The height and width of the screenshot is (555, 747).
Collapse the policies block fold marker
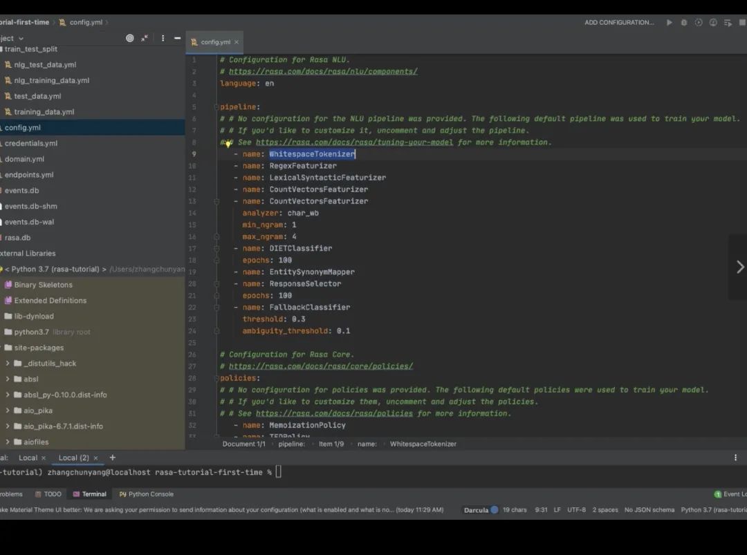click(x=216, y=378)
